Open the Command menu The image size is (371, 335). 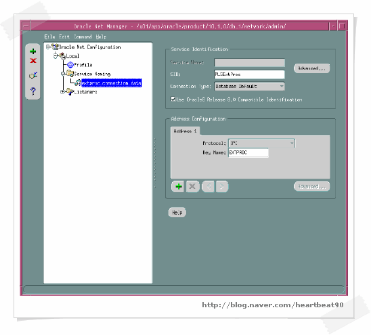click(x=83, y=37)
